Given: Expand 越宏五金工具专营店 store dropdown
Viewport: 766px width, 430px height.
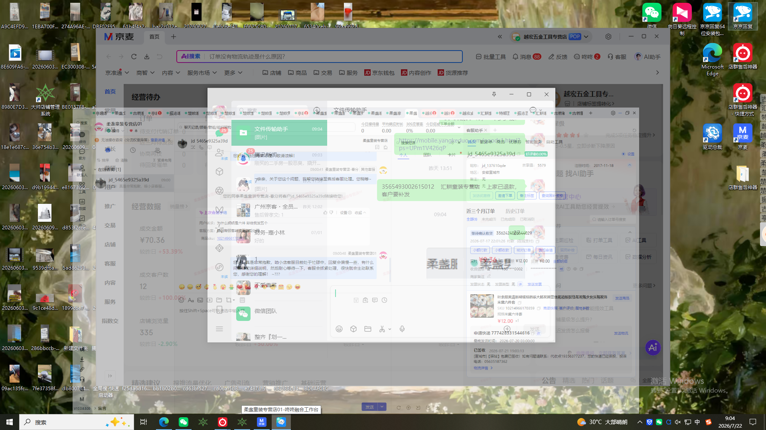Looking at the screenshot, I should click(x=586, y=37).
